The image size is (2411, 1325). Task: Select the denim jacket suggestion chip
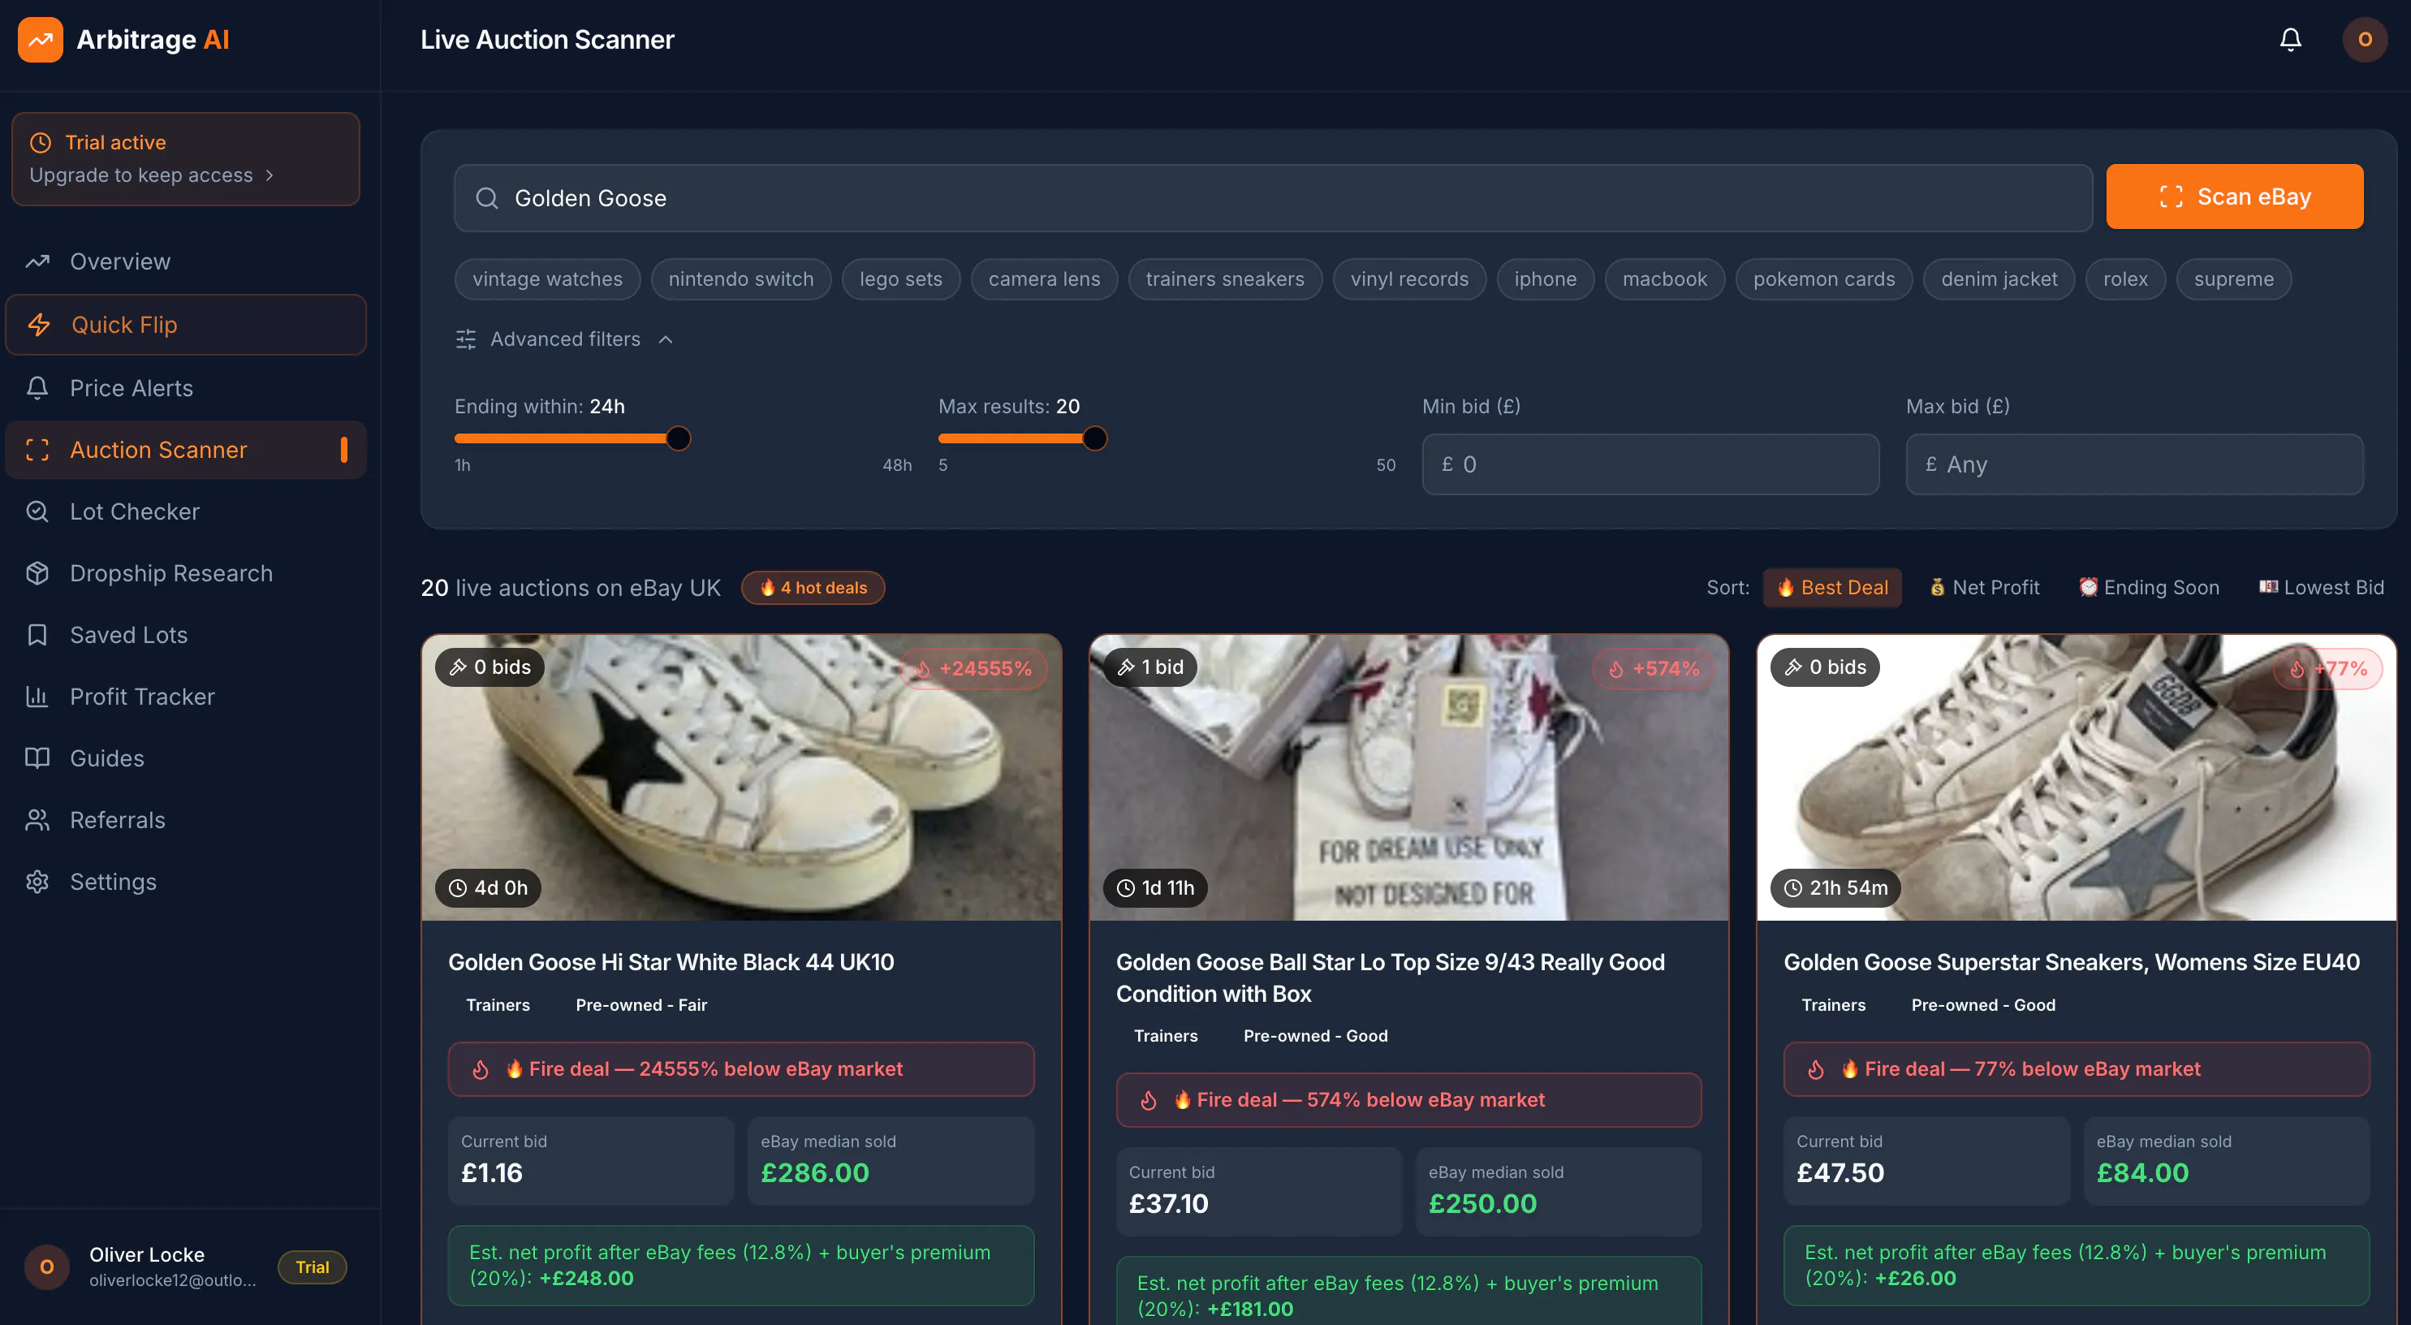tap(1999, 279)
